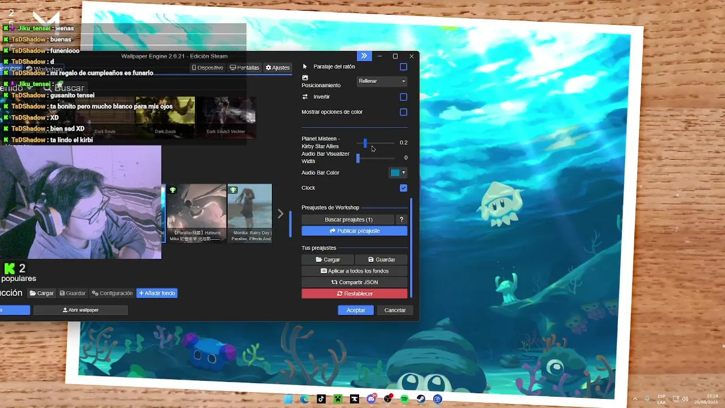
Task: Toggle the Invertir checkbox
Action: (x=403, y=97)
